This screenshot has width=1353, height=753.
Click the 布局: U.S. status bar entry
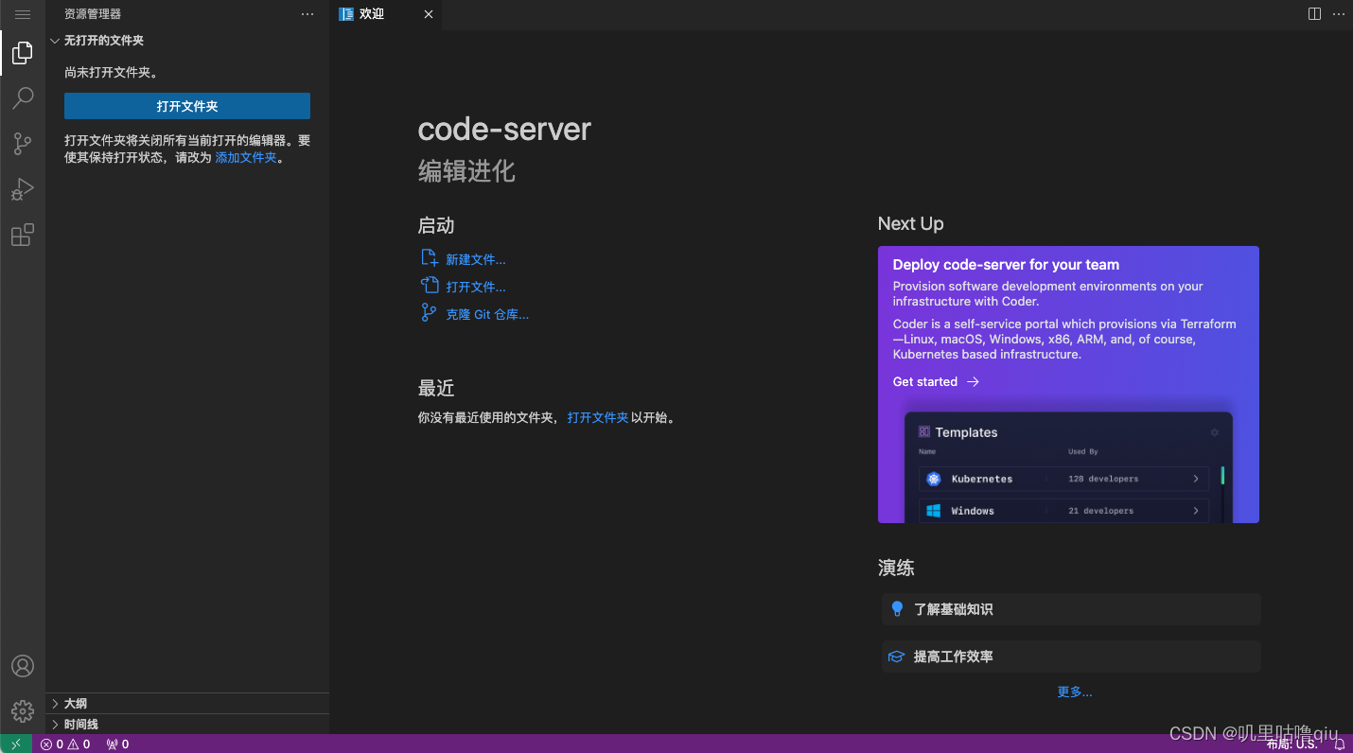point(1291,744)
